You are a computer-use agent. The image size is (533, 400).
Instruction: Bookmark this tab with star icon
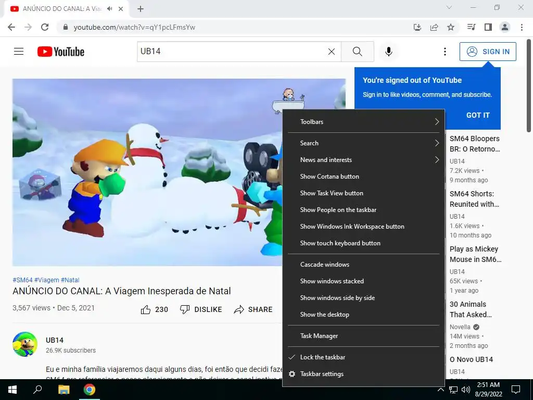(x=451, y=27)
